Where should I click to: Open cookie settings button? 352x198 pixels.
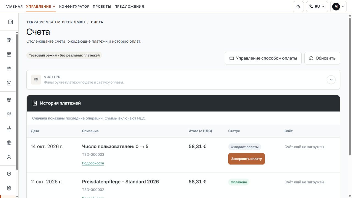pyautogui.click(x=298, y=7)
